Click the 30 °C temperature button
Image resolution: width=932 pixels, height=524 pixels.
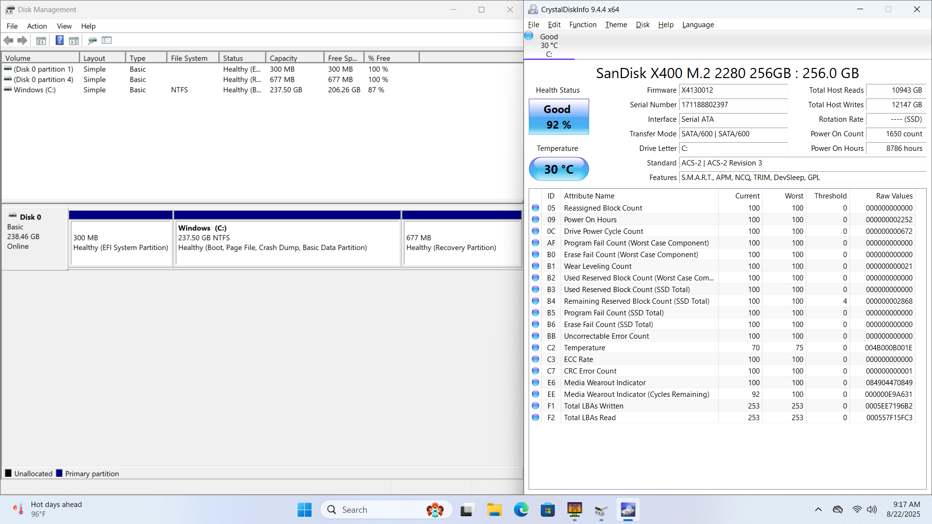559,169
